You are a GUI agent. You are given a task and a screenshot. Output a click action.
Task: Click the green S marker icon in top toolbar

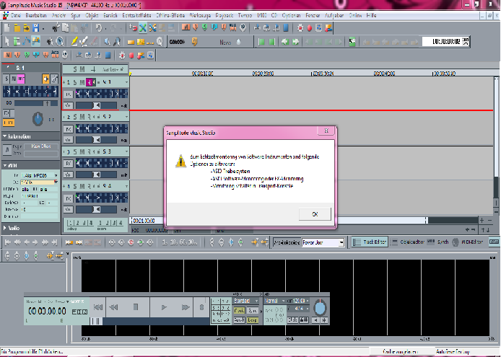point(204,28)
